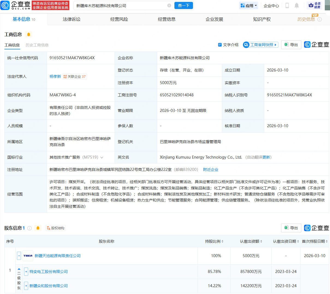The width and height of the screenshot is (330, 294).
Task: Collapse the 新疆天池能源有限责任公司 shareholder row
Action: point(19,256)
